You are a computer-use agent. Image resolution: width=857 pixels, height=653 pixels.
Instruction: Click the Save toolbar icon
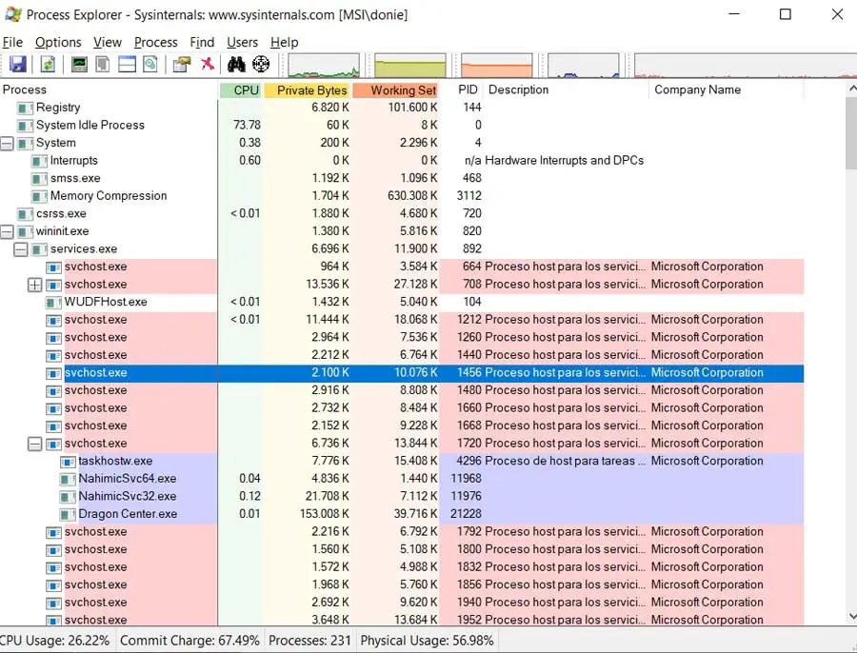pyautogui.click(x=17, y=64)
